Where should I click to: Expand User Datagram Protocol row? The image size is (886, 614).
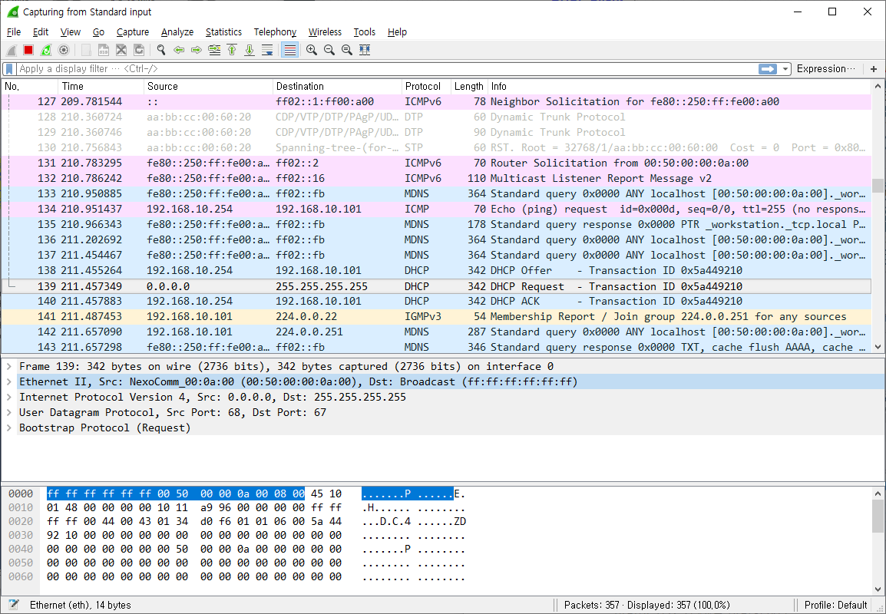9,412
